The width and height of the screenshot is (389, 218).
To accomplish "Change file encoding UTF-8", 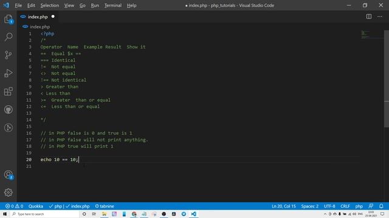I will click(329, 206).
